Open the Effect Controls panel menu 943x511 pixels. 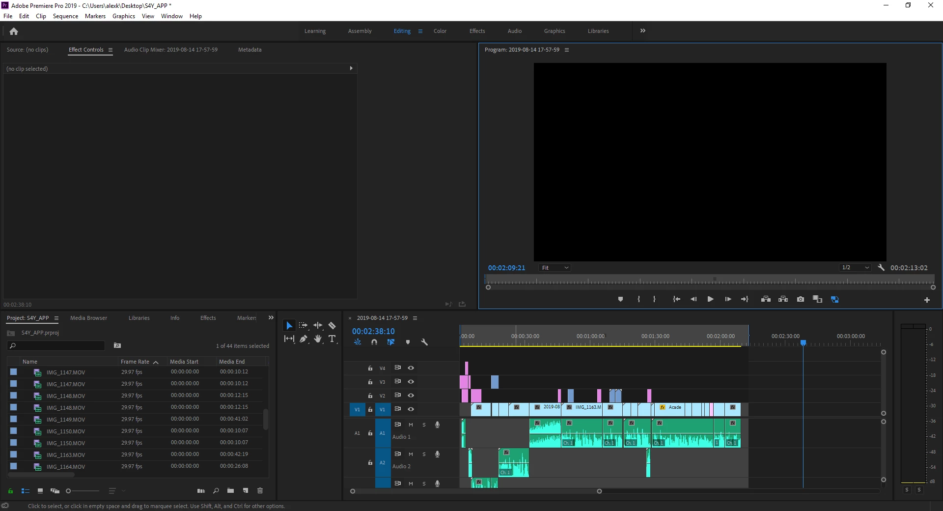(111, 50)
